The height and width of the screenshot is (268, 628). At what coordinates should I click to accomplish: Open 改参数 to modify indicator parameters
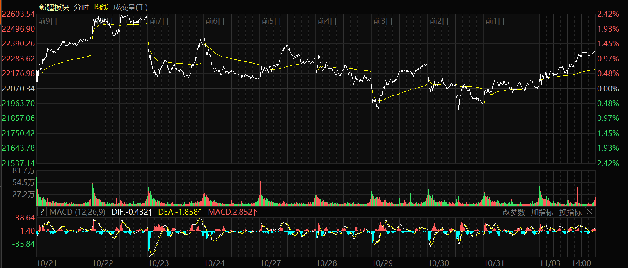[513, 212]
